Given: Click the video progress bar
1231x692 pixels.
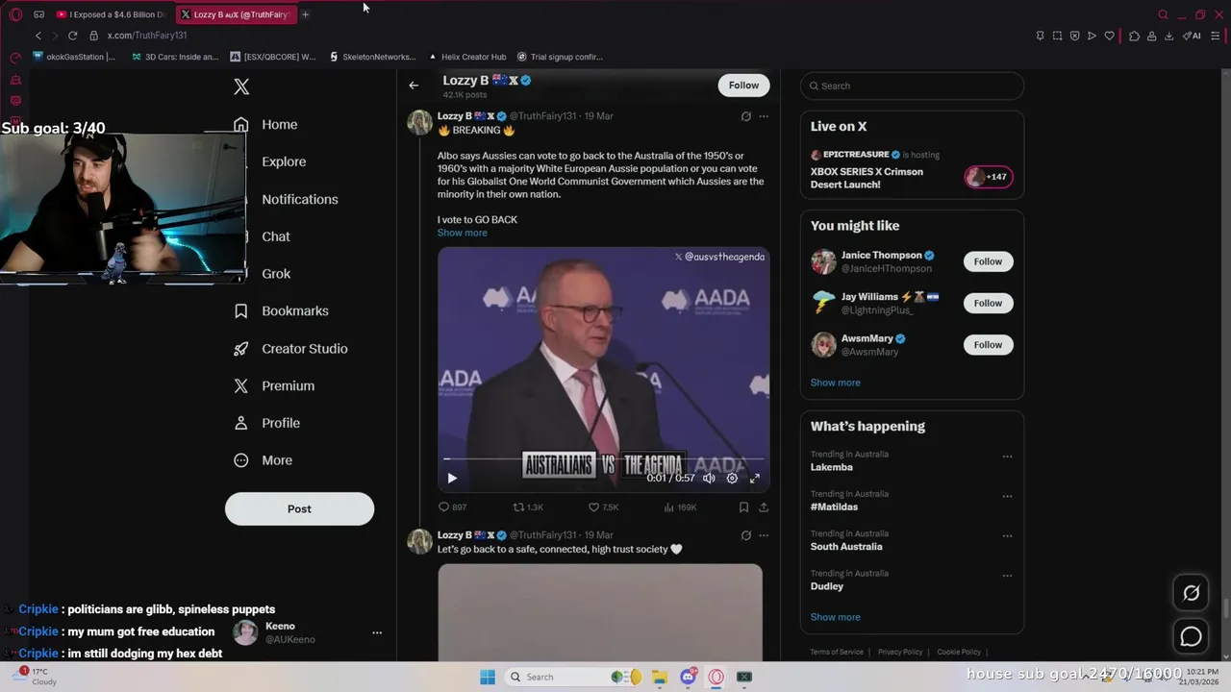Looking at the screenshot, I should (x=603, y=459).
